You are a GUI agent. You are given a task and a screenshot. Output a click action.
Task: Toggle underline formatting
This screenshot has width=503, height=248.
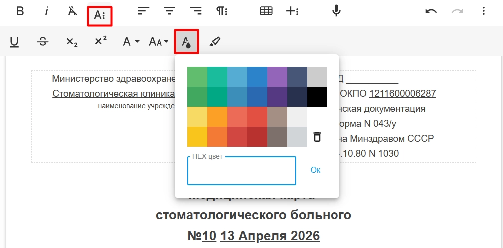[14, 42]
